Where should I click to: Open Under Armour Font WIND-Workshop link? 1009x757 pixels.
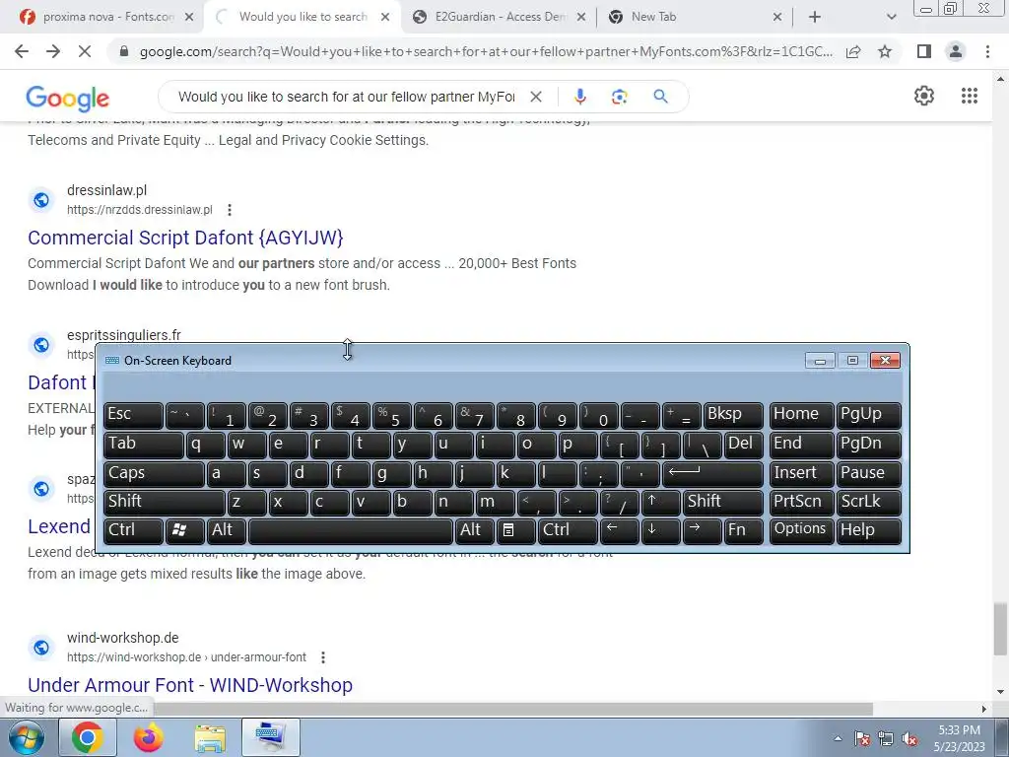pyautogui.click(x=190, y=685)
